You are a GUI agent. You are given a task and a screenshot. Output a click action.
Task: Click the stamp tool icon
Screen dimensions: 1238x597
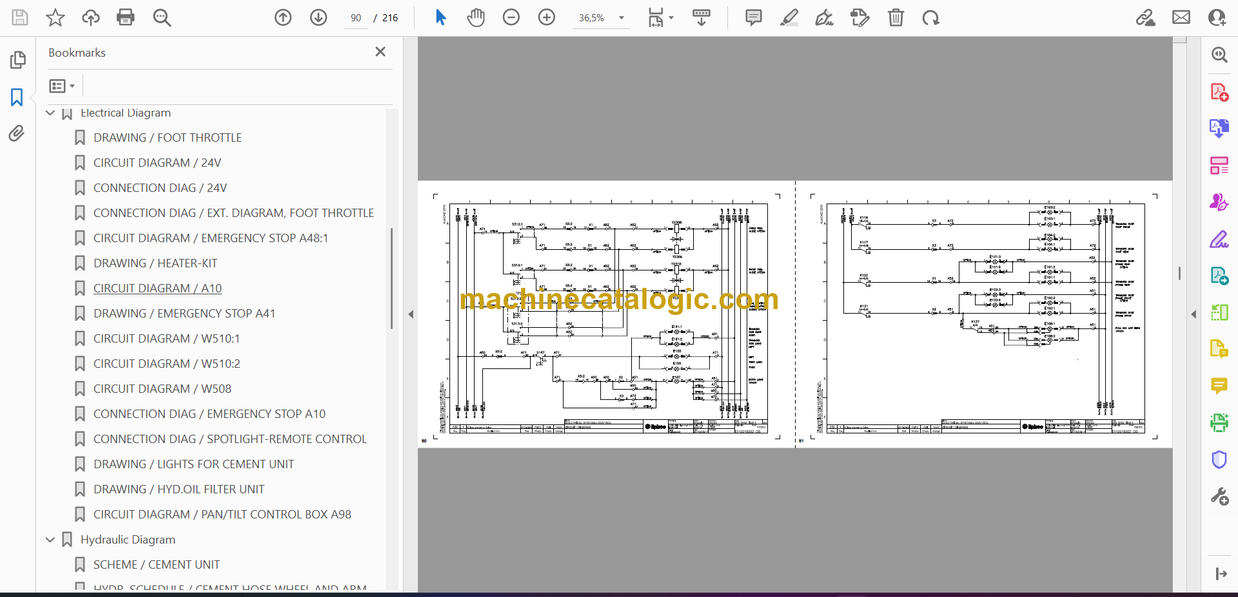(860, 17)
